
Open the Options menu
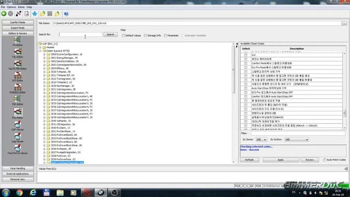coord(11,7)
